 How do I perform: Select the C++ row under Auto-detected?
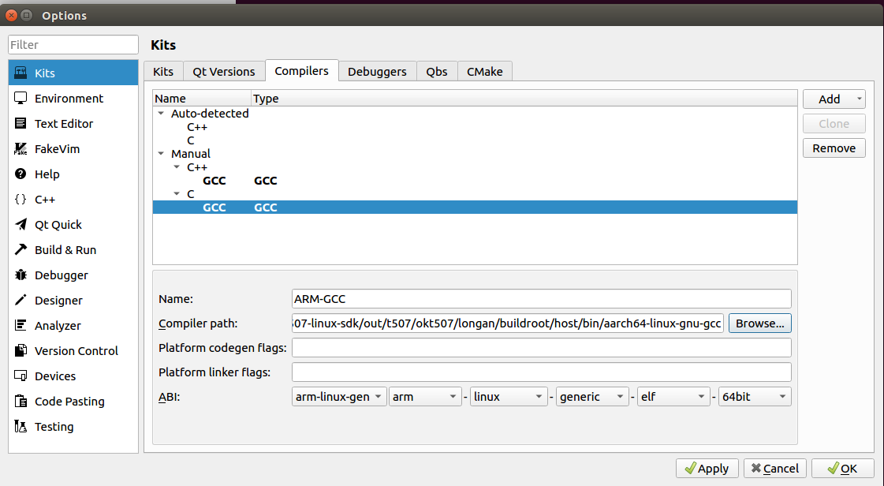(475, 127)
